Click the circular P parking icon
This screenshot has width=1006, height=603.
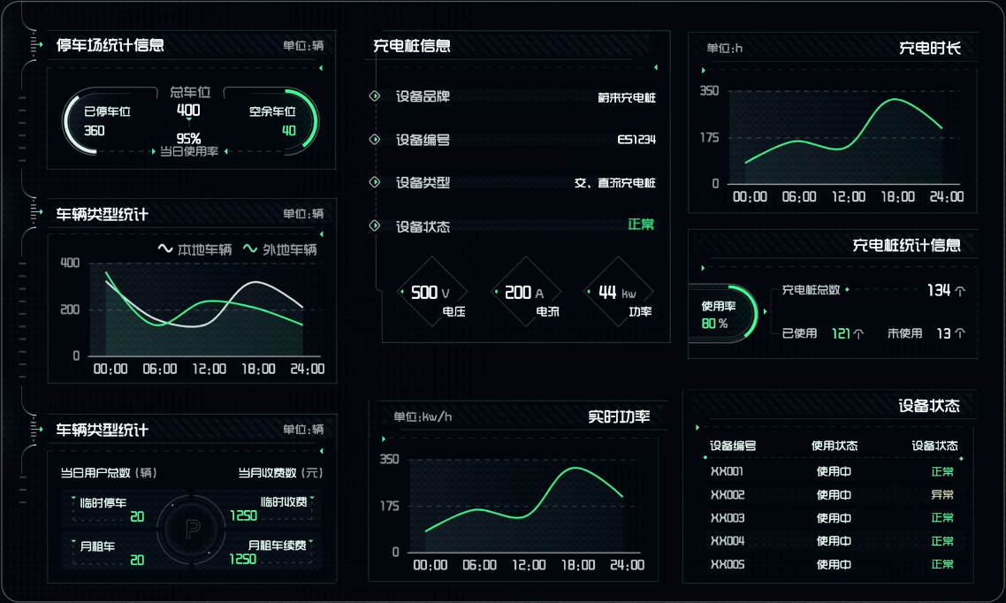click(192, 530)
